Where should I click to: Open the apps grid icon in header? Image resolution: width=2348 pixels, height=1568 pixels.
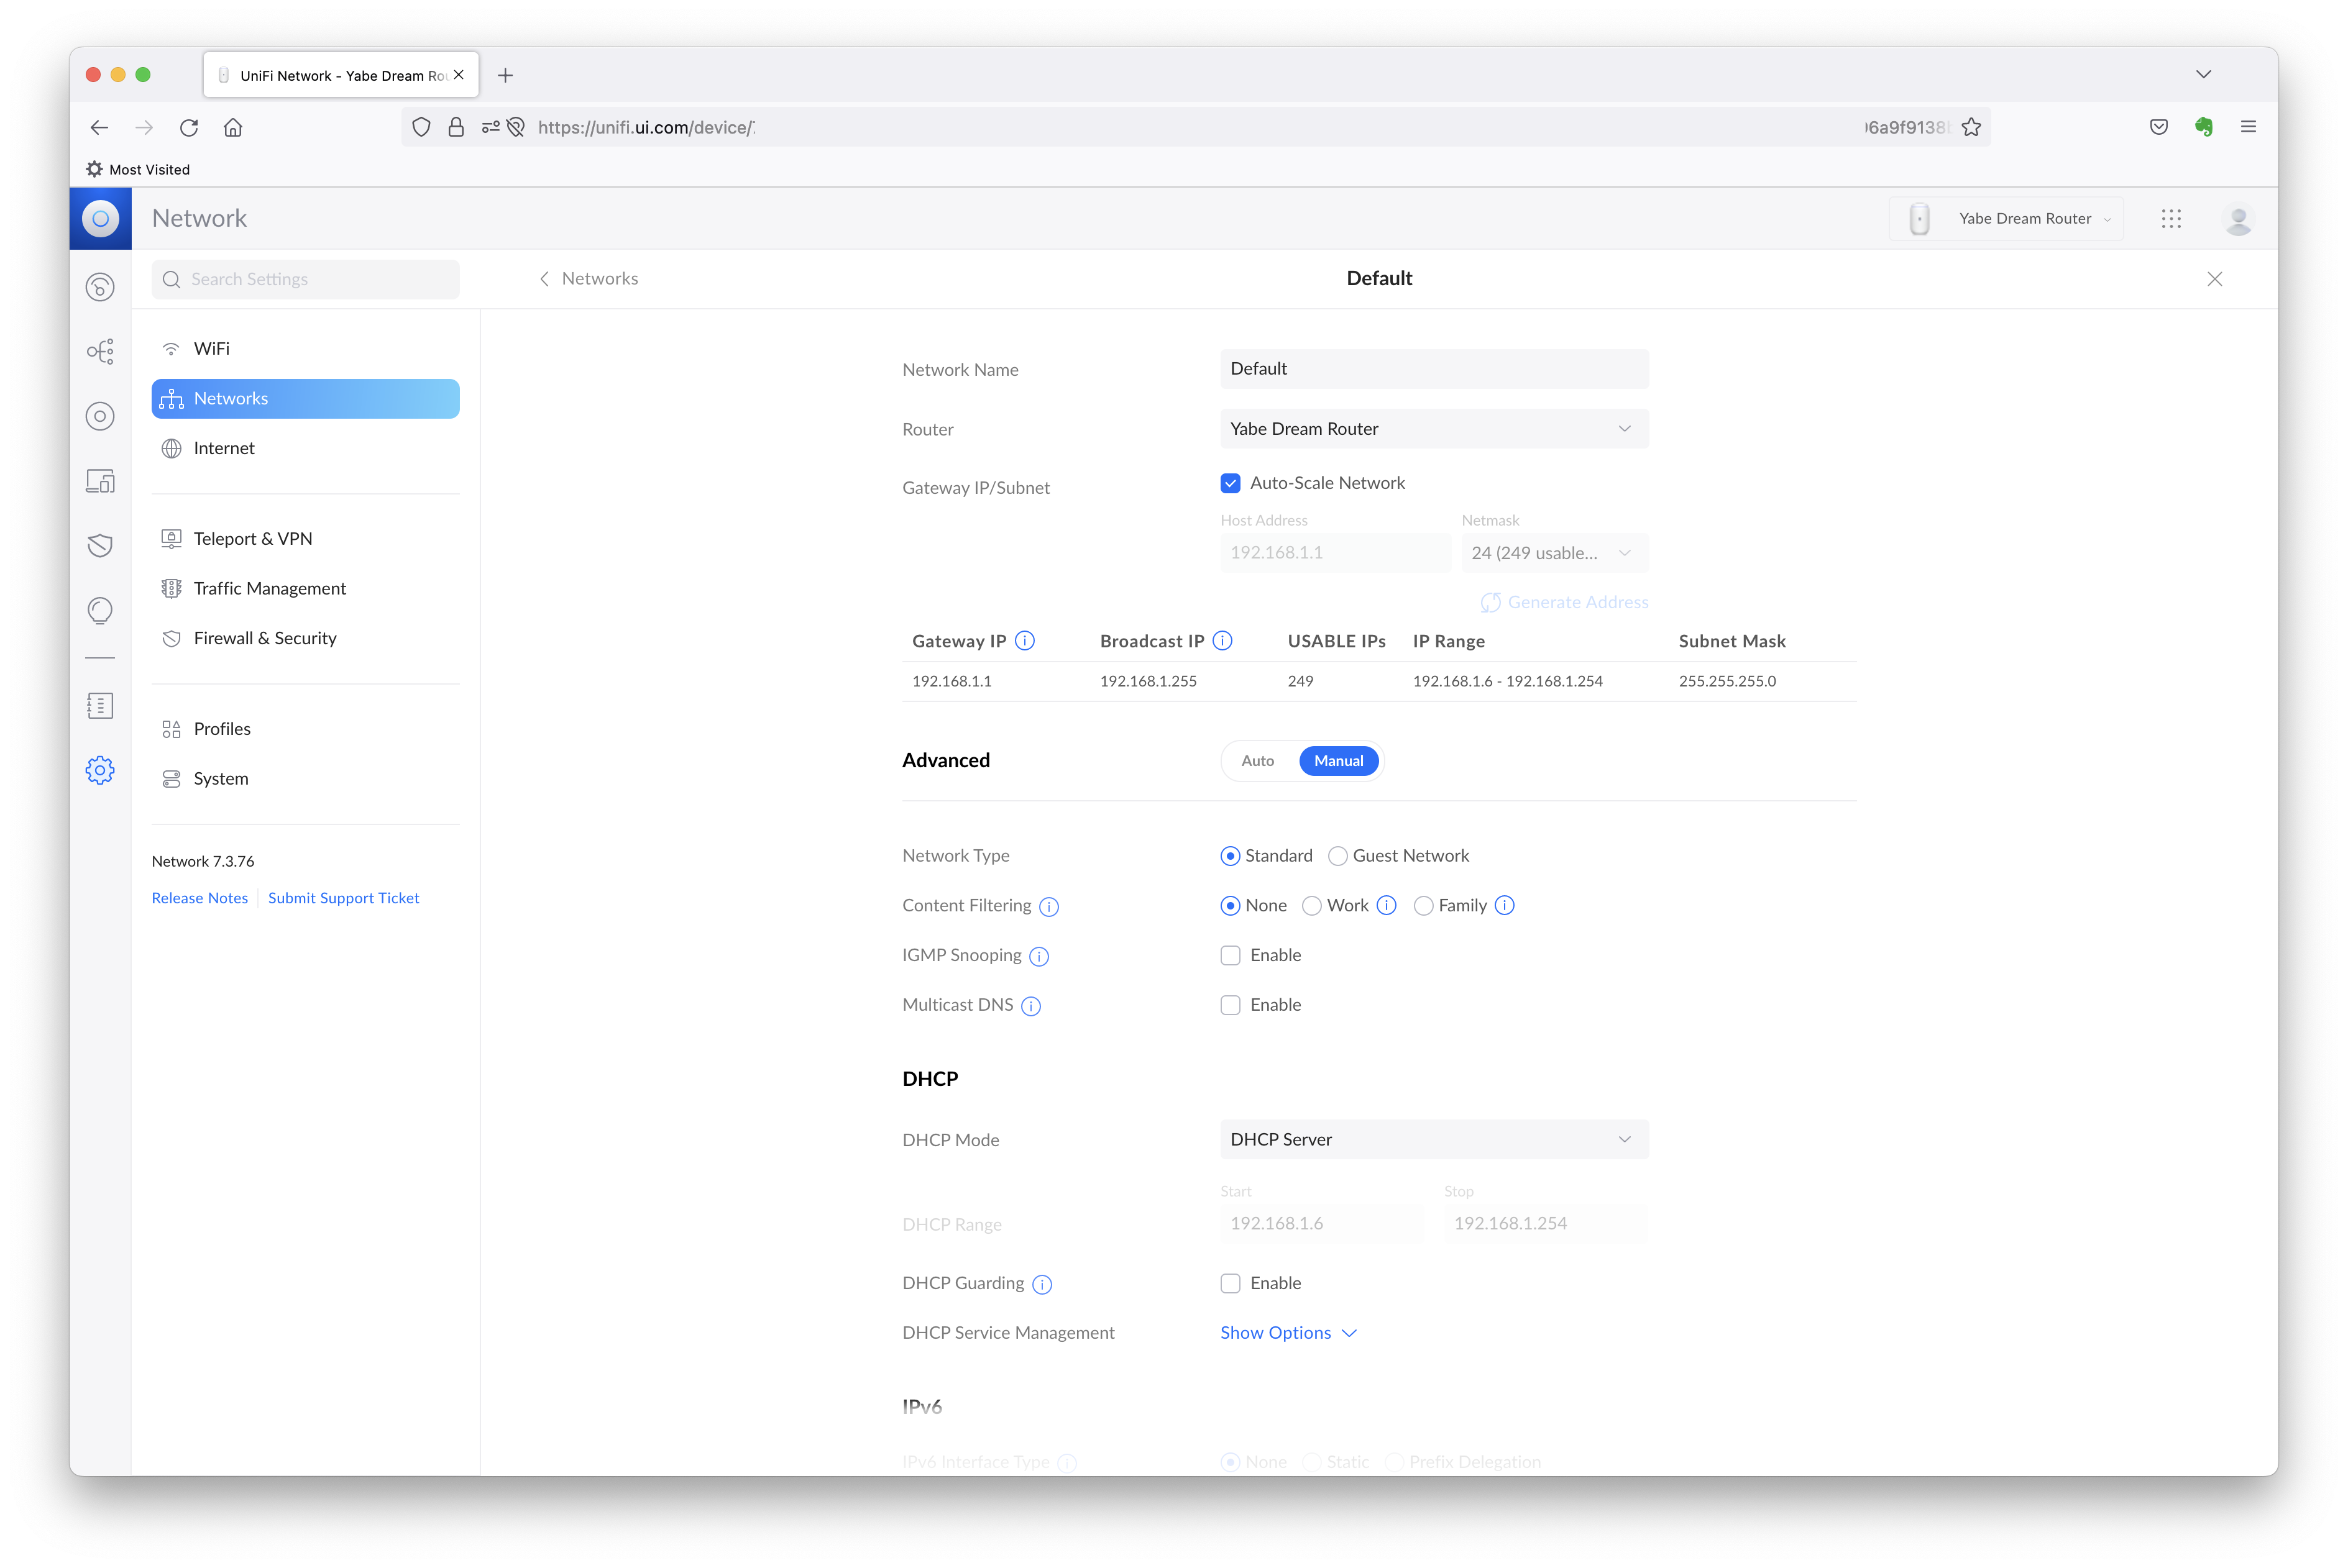coord(2170,218)
